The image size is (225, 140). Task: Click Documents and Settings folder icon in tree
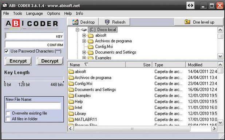91,52
